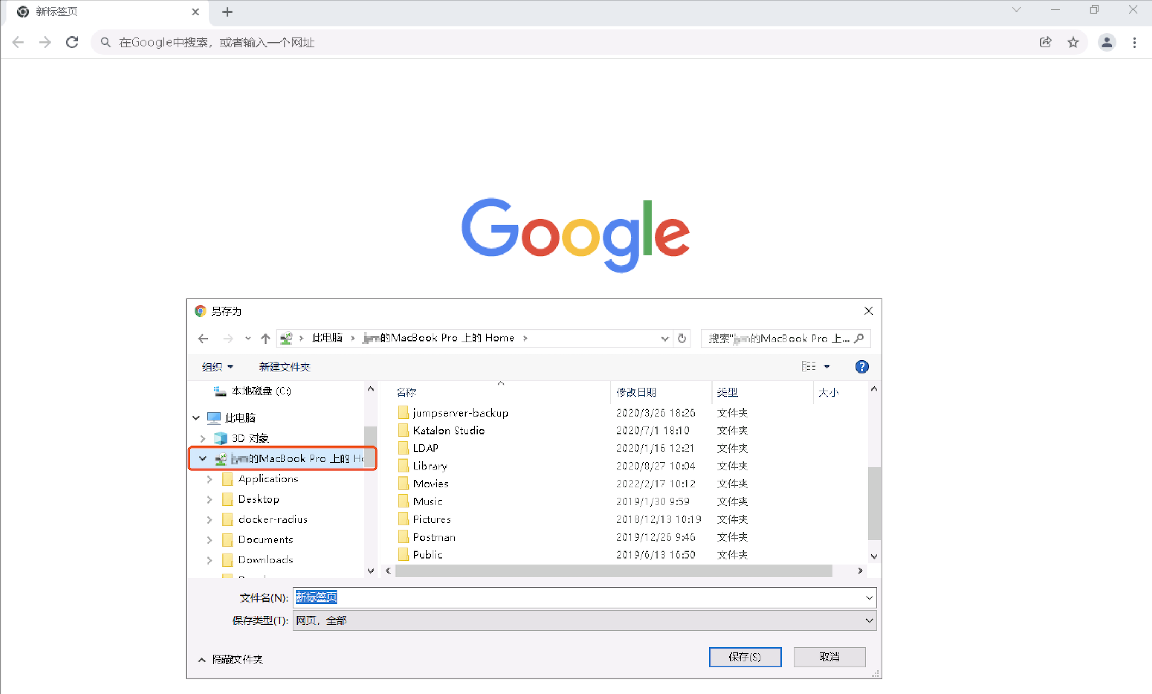Refresh the folder listing in dialog
Viewport: 1152px width, 694px height.
pos(682,338)
